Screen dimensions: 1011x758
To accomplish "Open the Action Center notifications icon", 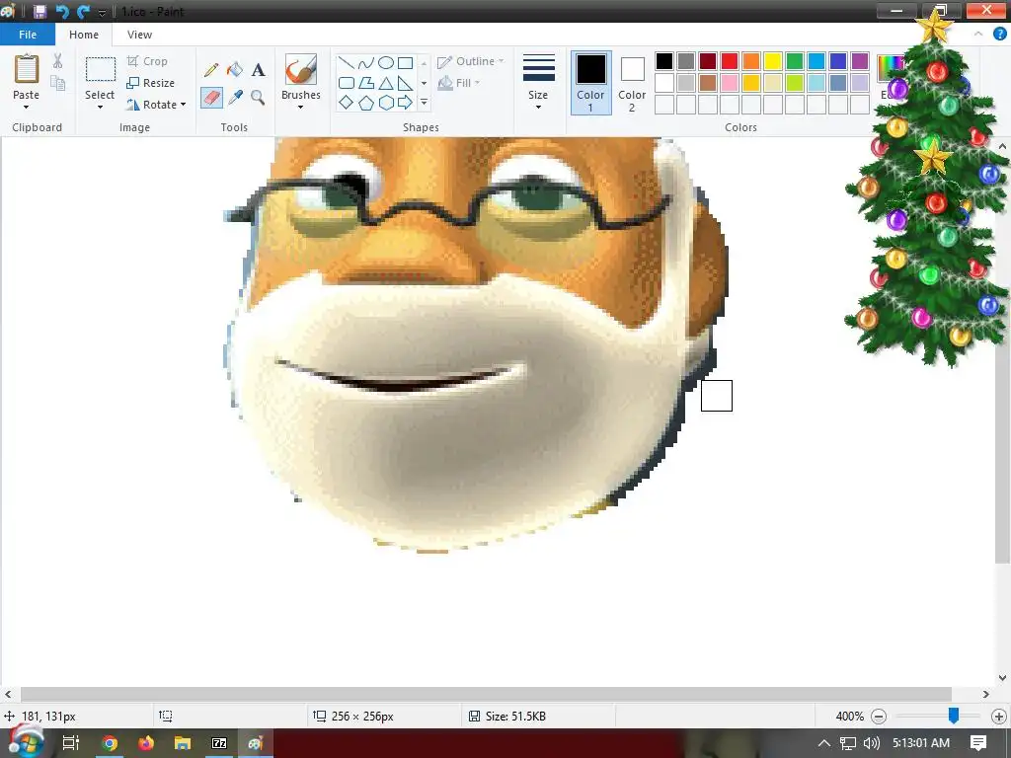I will (978, 743).
